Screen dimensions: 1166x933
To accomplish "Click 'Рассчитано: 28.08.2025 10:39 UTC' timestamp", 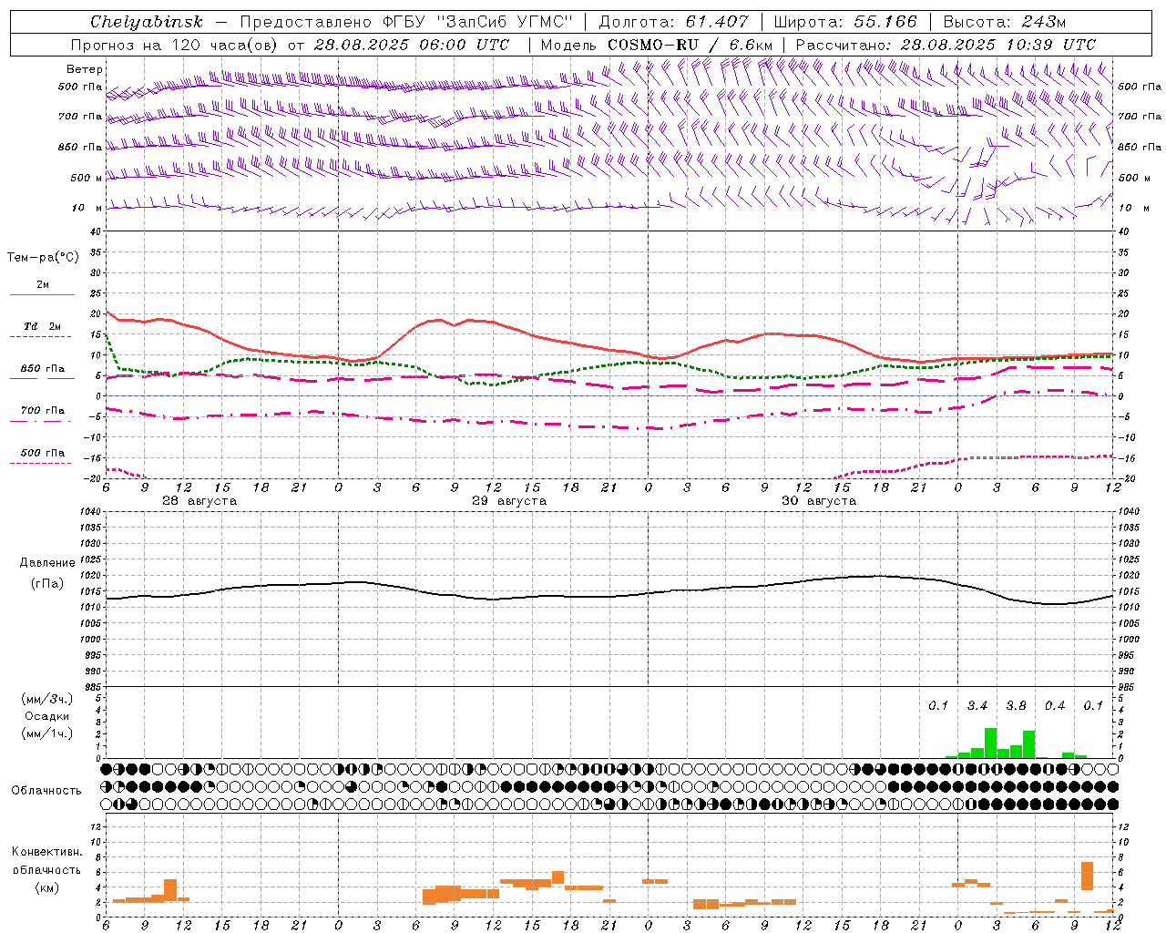I will click(x=946, y=45).
